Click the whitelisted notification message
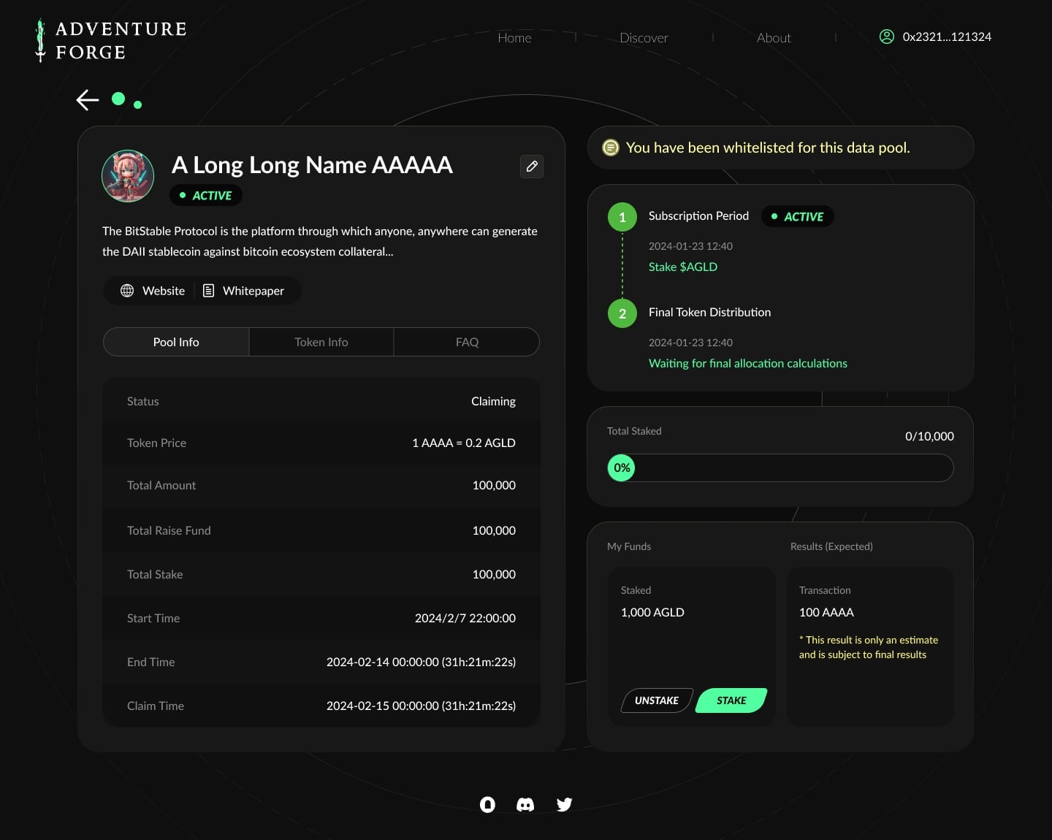 [x=768, y=148]
